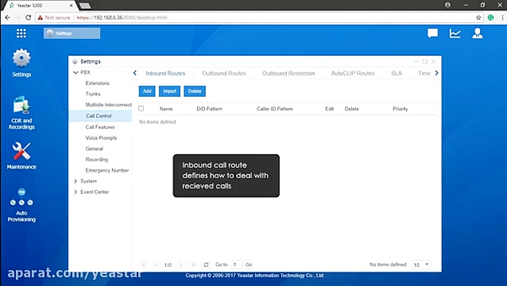
Task: Expand the Event Center tree node
Action: tap(75, 192)
